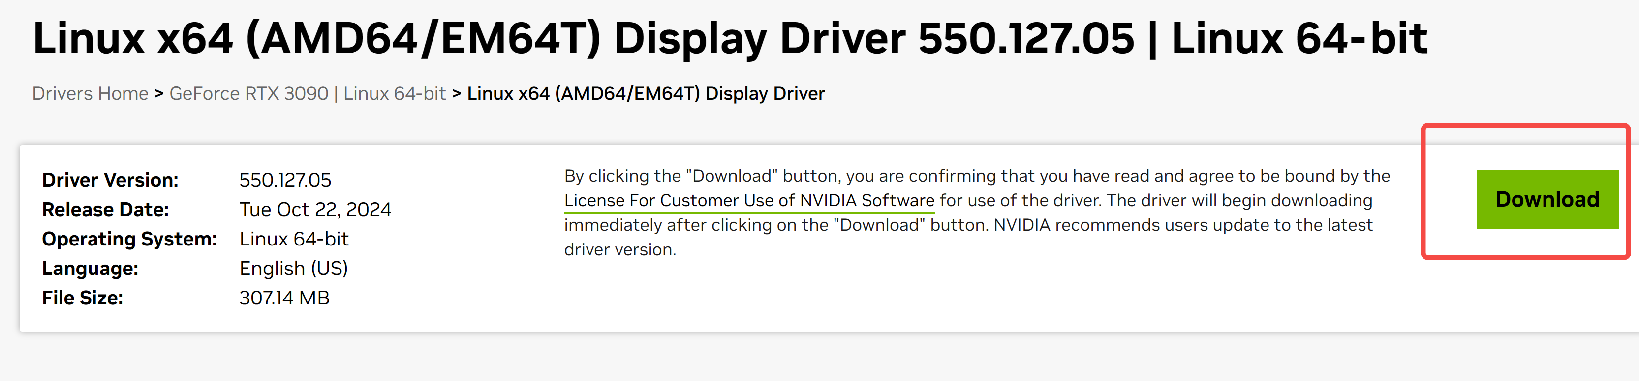This screenshot has height=381, width=1639.
Task: Click the current Display Driver breadcrumb item
Action: [645, 93]
